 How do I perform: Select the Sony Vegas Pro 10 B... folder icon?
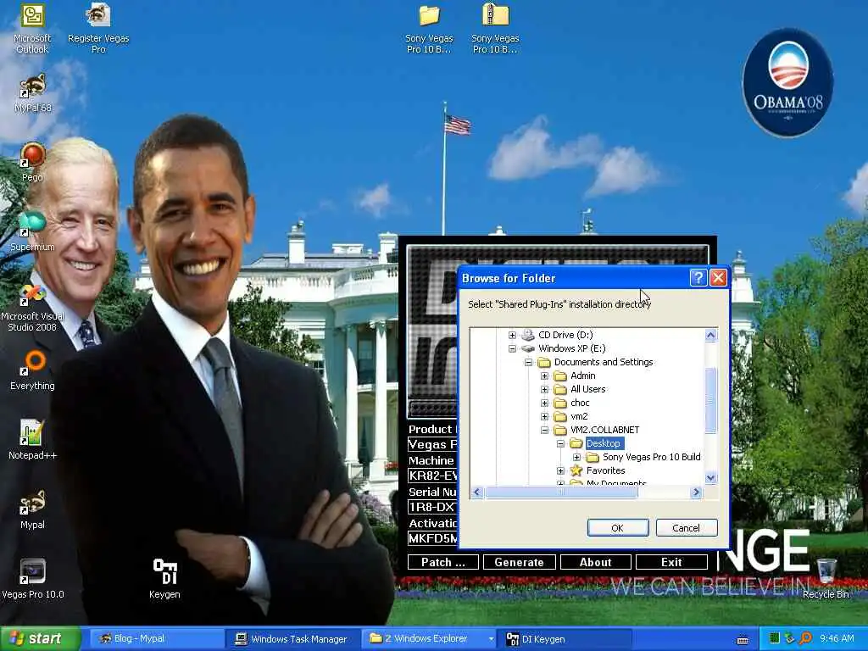pyautogui.click(x=429, y=28)
